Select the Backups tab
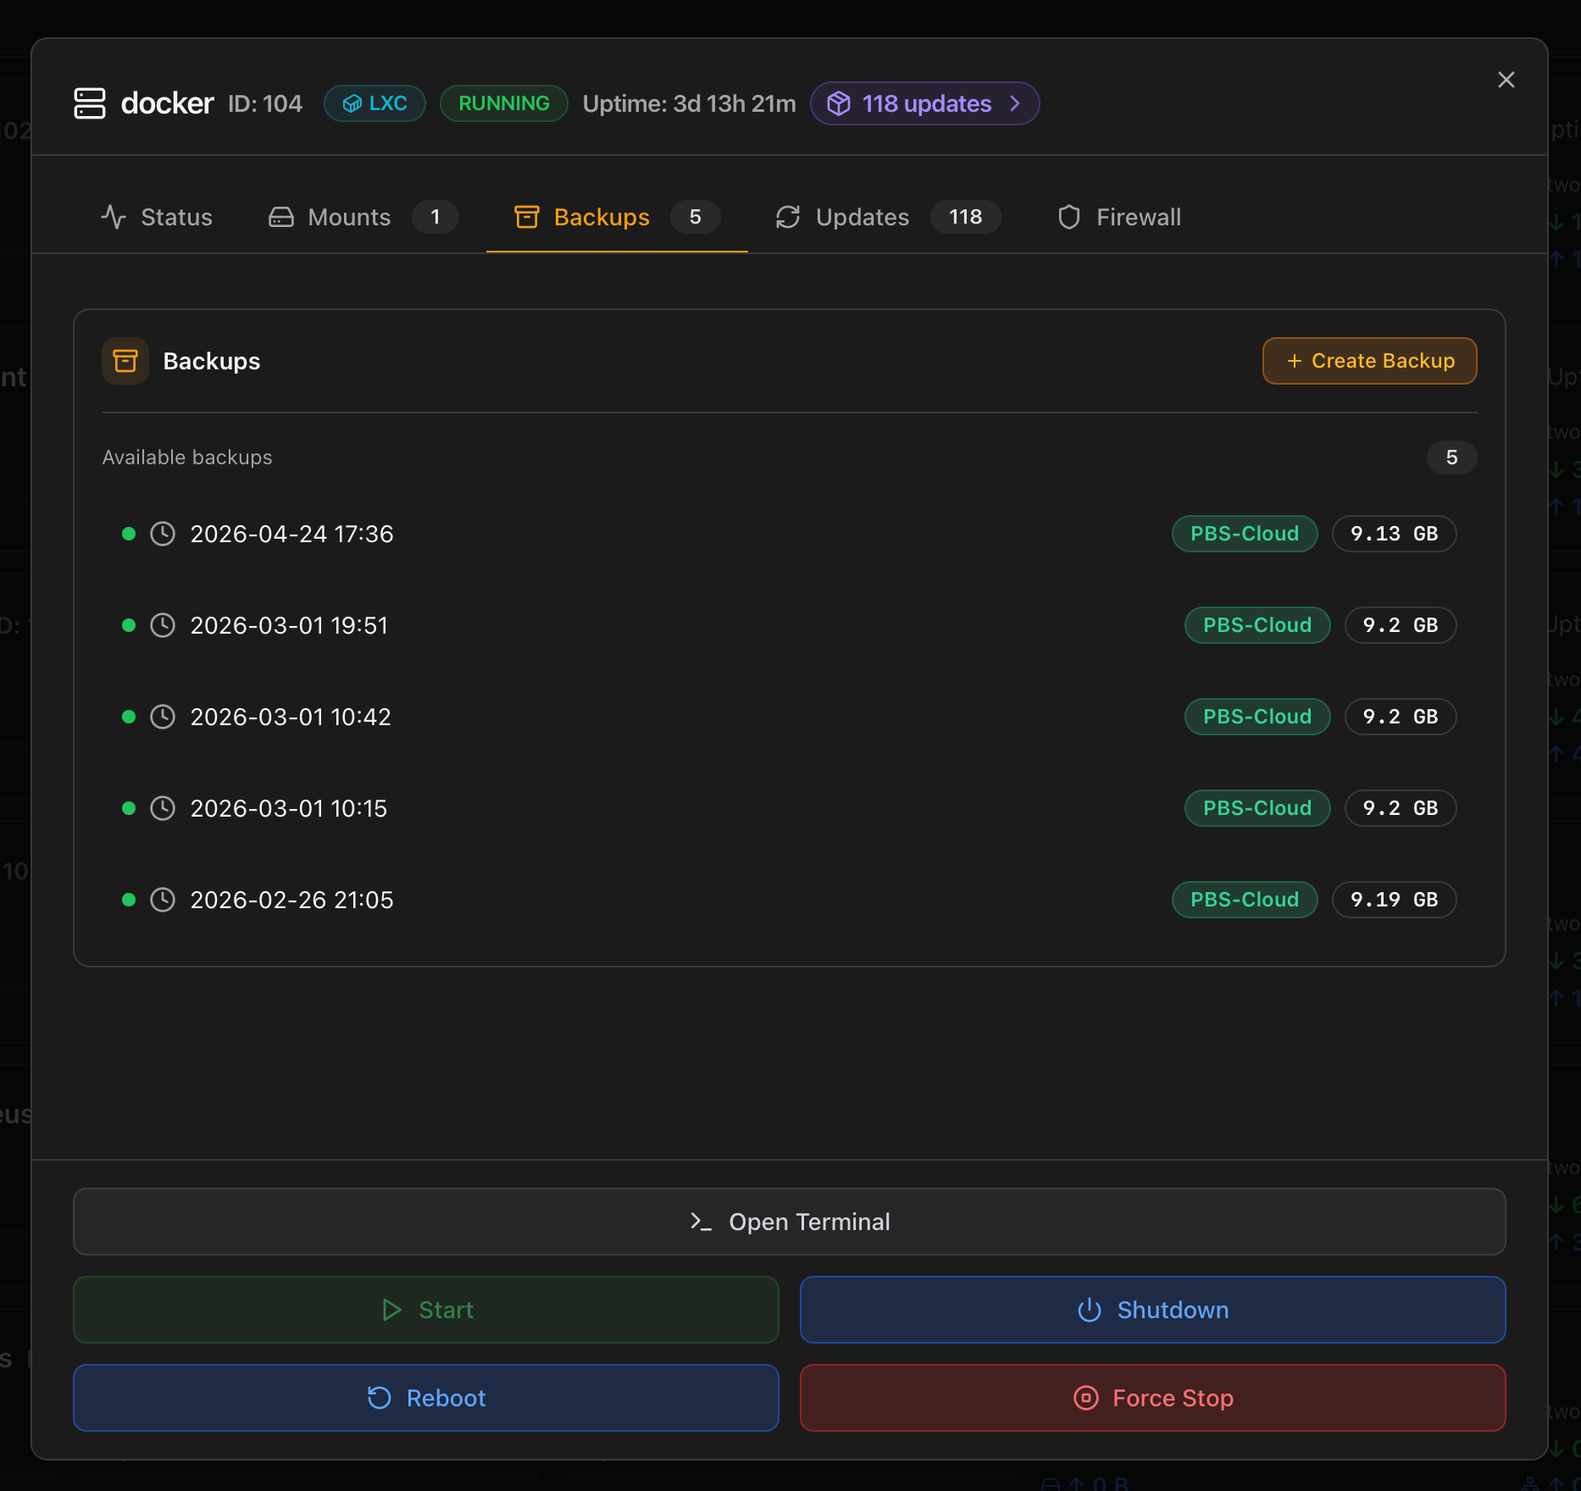Screen dimensions: 1581x1491 (x=617, y=217)
